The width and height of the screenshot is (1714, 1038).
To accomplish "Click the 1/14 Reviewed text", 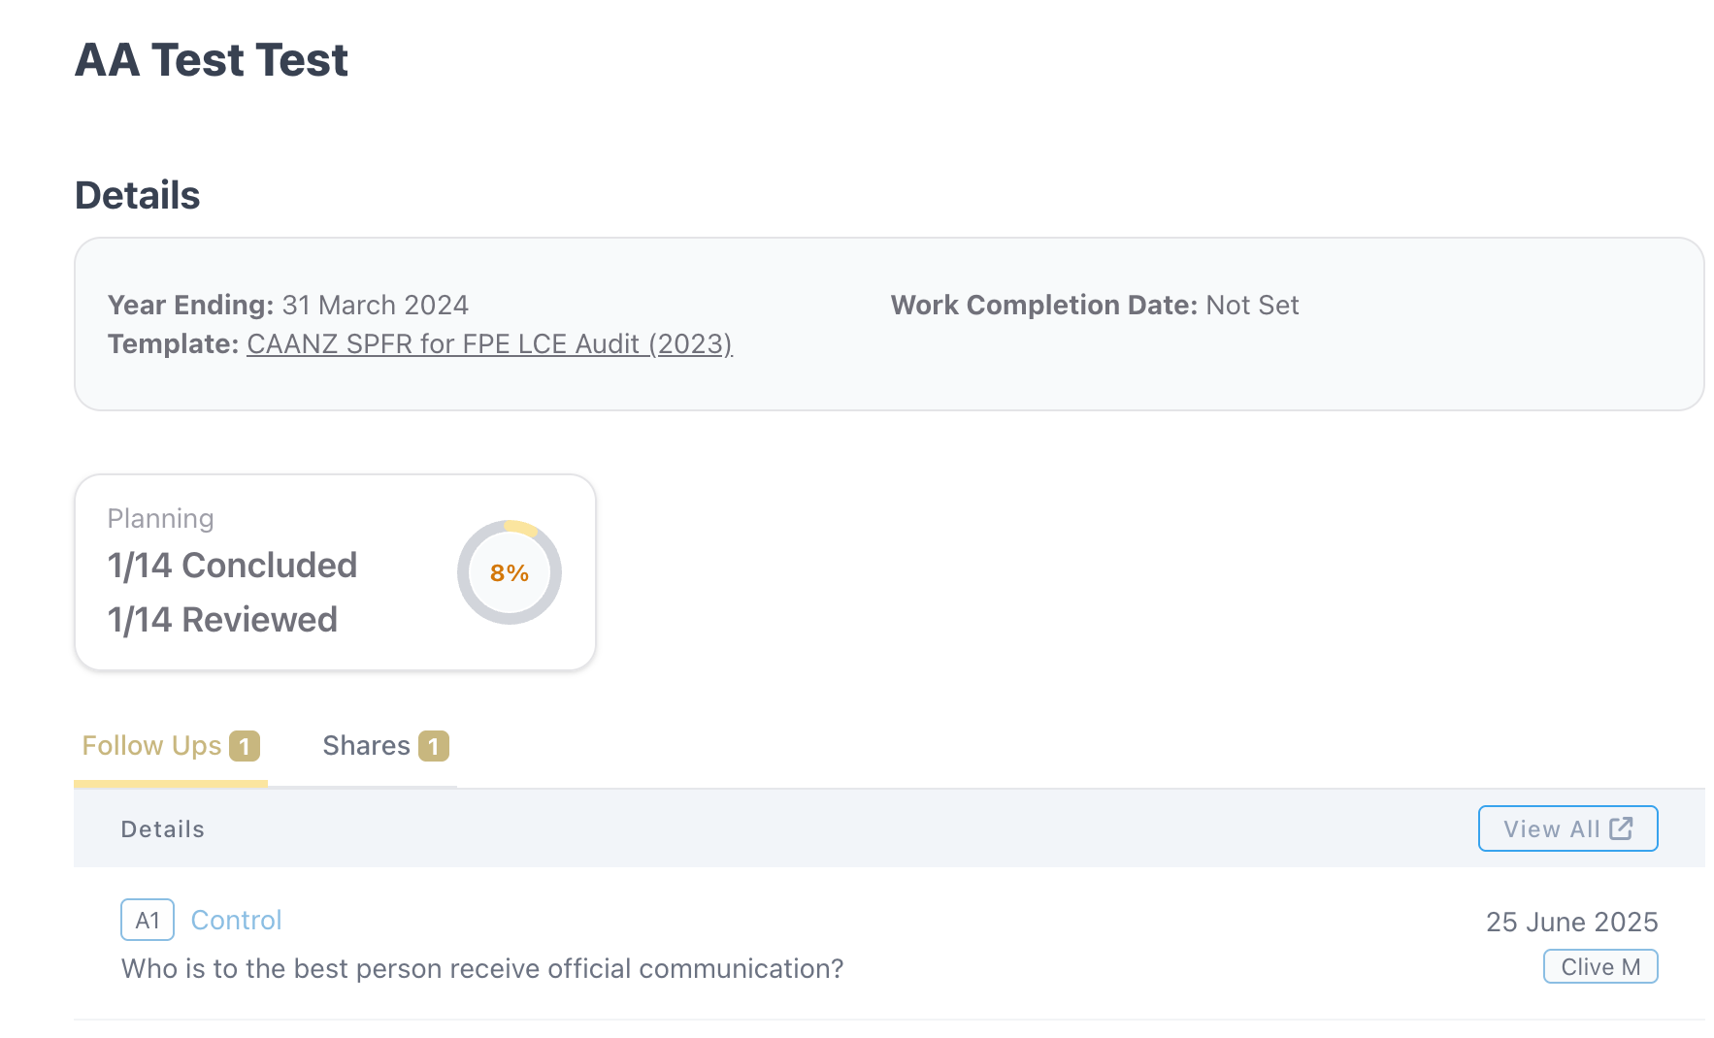I will point(222,620).
